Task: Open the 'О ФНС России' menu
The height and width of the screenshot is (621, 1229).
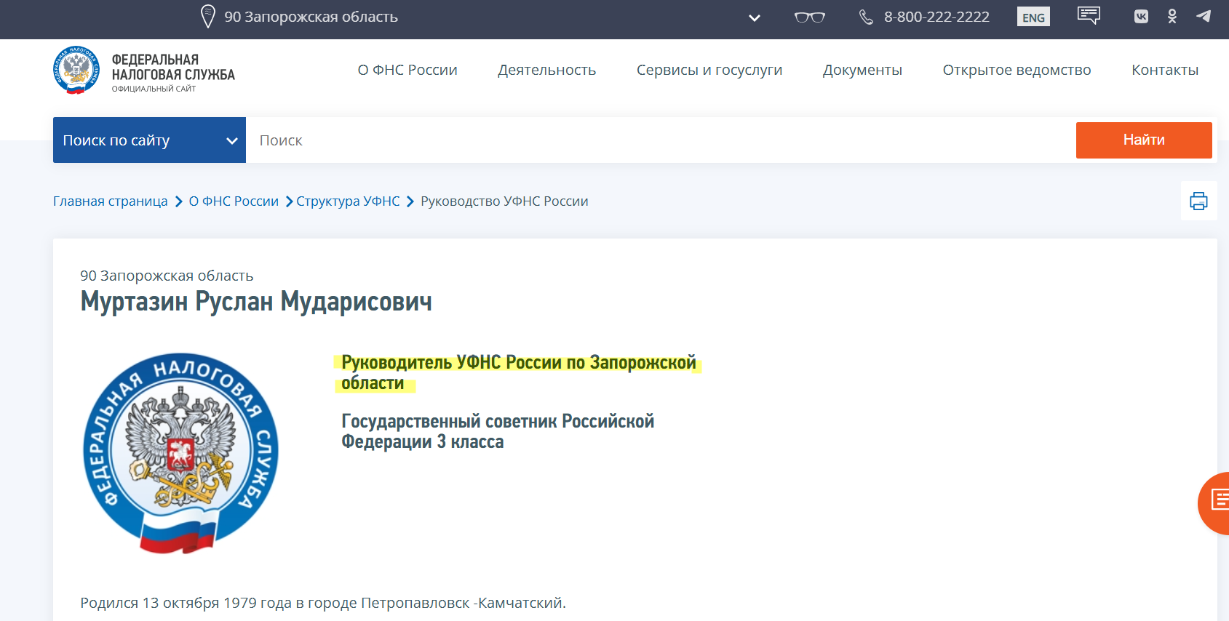Action: (407, 70)
